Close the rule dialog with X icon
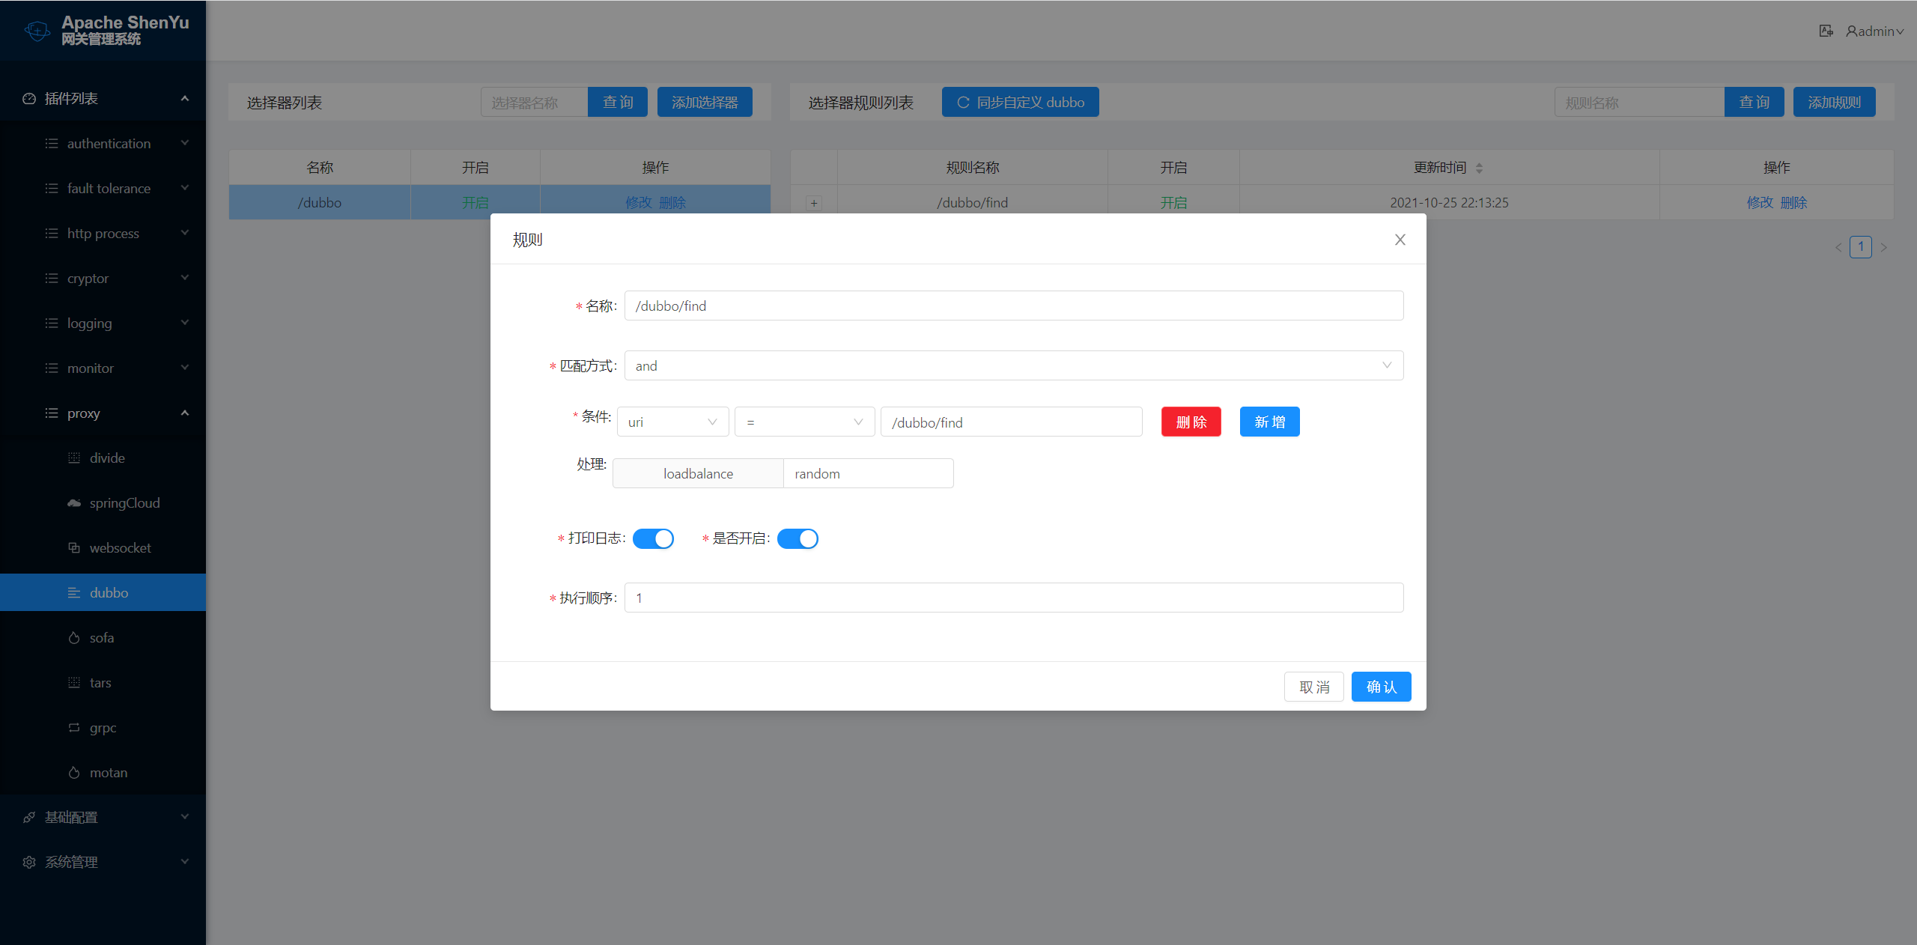This screenshot has height=945, width=1917. [1400, 240]
